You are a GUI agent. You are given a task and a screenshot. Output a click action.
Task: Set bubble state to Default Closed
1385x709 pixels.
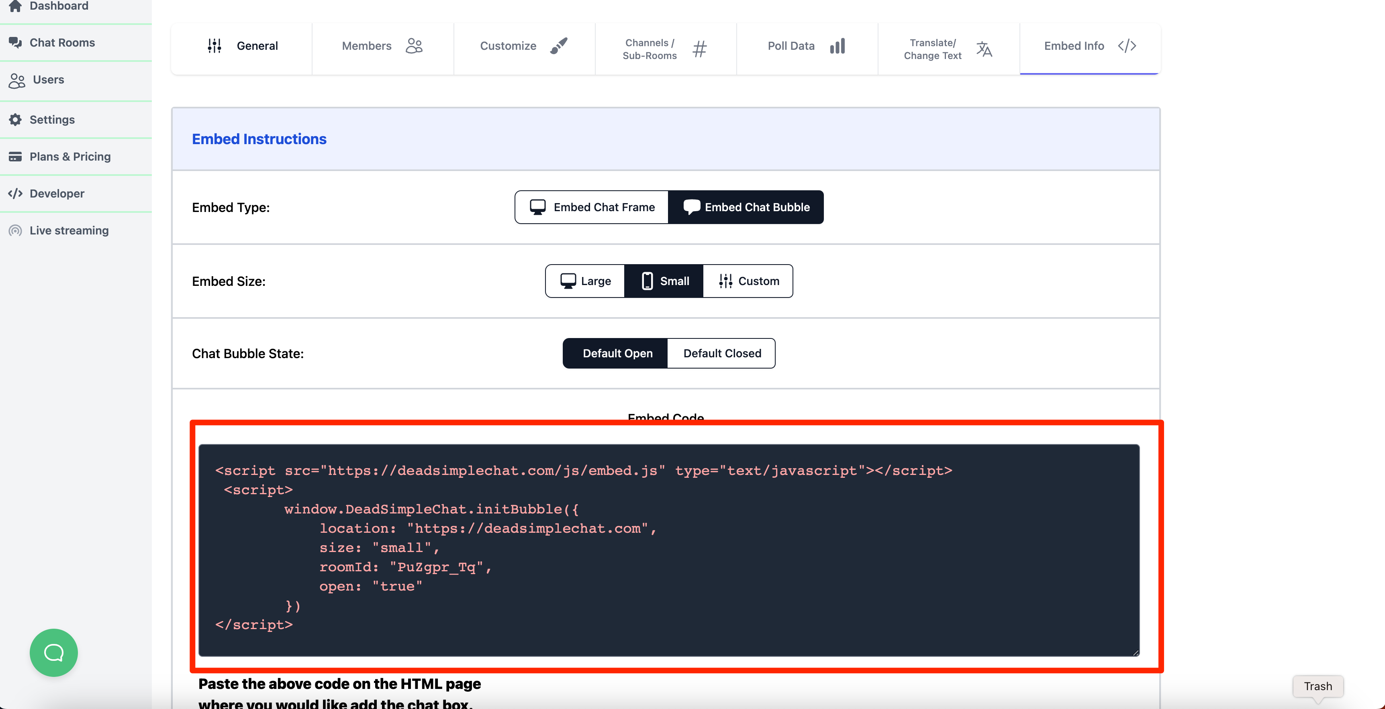(721, 354)
